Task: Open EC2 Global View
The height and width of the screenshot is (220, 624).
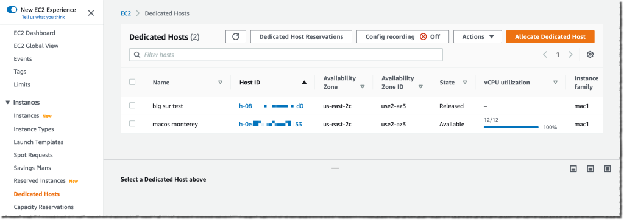Action: (x=36, y=46)
